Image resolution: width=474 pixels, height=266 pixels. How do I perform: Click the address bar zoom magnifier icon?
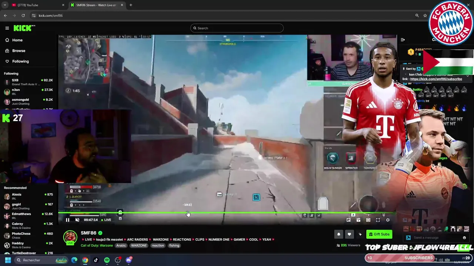[417, 16]
